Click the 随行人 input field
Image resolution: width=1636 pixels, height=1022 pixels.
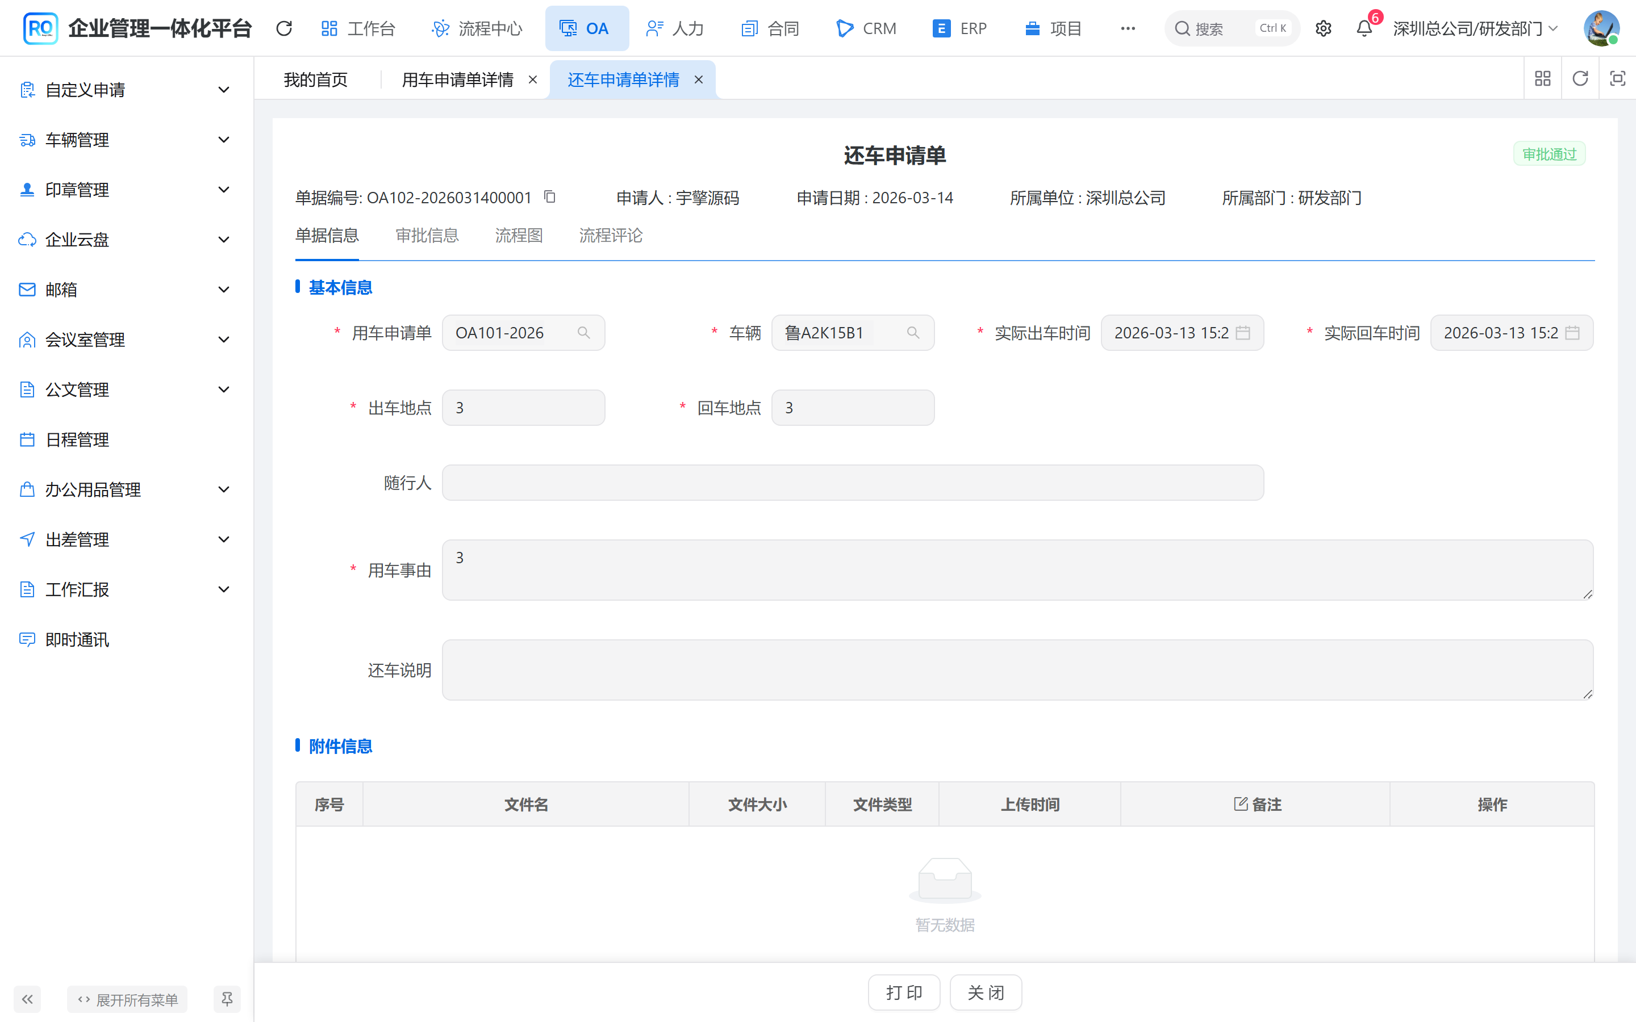[853, 483]
